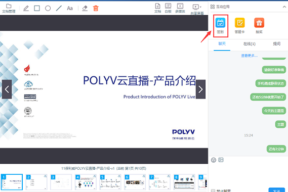This screenshot has height=192, width=288.
Task: Click the red trash clear-all icon
Action: (96, 8)
